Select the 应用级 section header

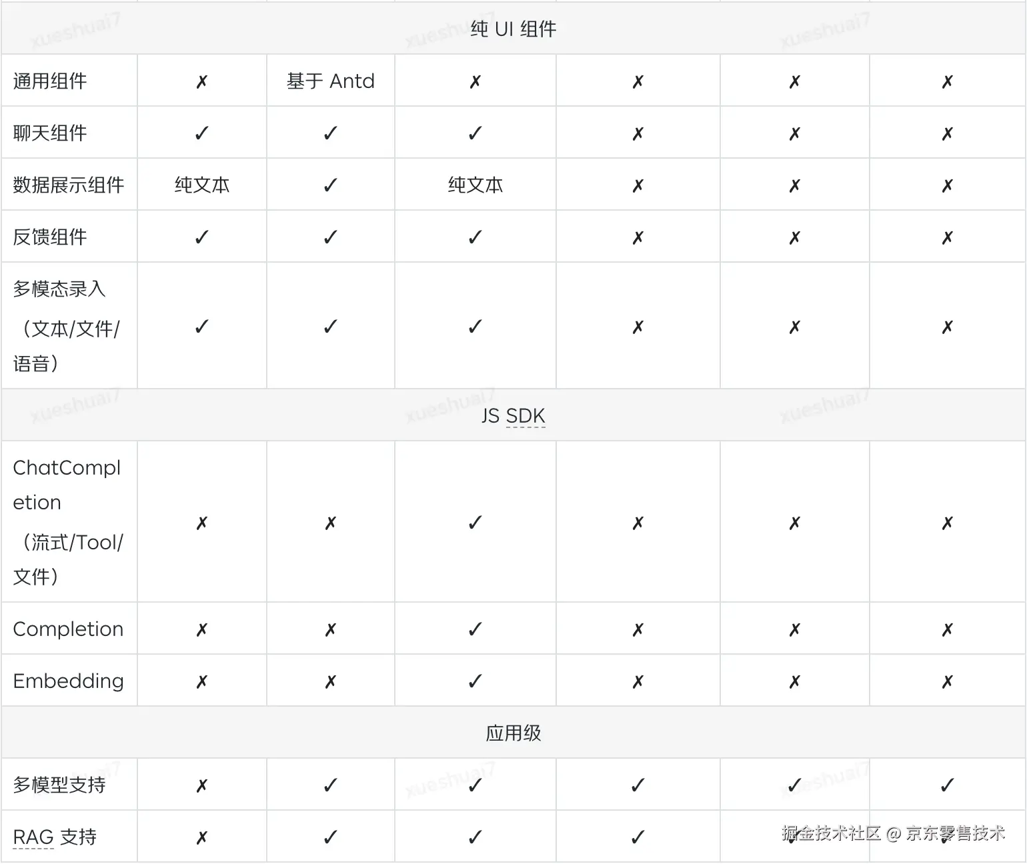coord(513,733)
